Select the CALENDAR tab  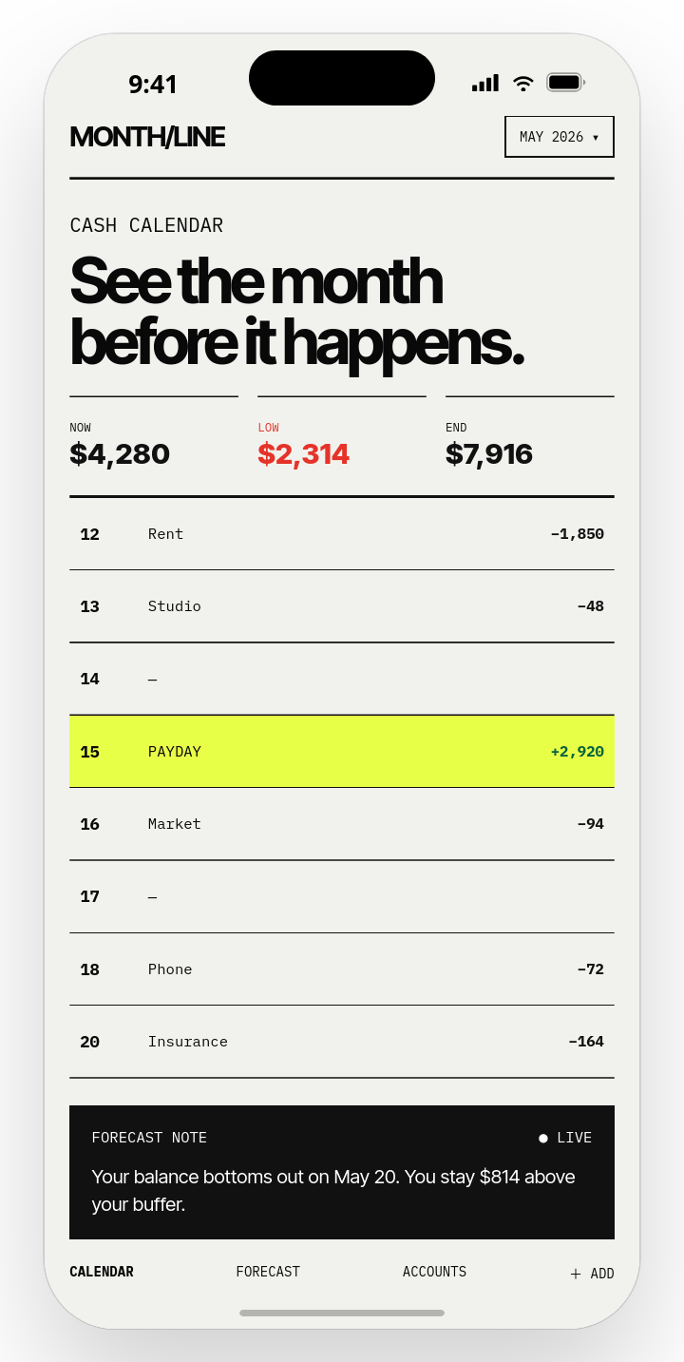[x=102, y=1272]
